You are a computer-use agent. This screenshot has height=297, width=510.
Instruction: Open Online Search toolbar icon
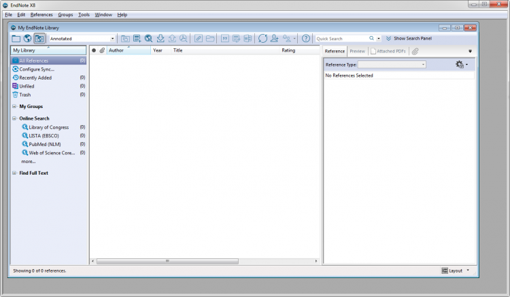(149, 39)
